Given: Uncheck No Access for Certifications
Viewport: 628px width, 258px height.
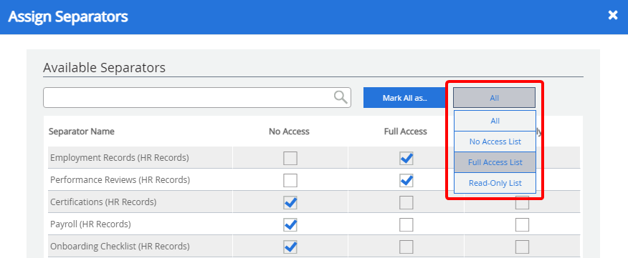Looking at the screenshot, I should click(290, 202).
